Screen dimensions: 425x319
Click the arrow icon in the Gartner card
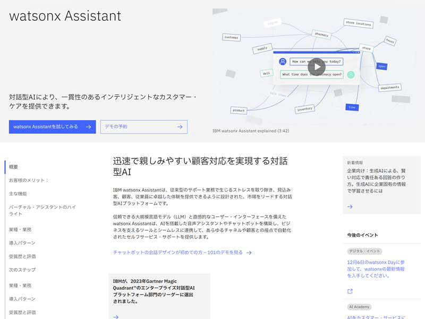coord(116,316)
